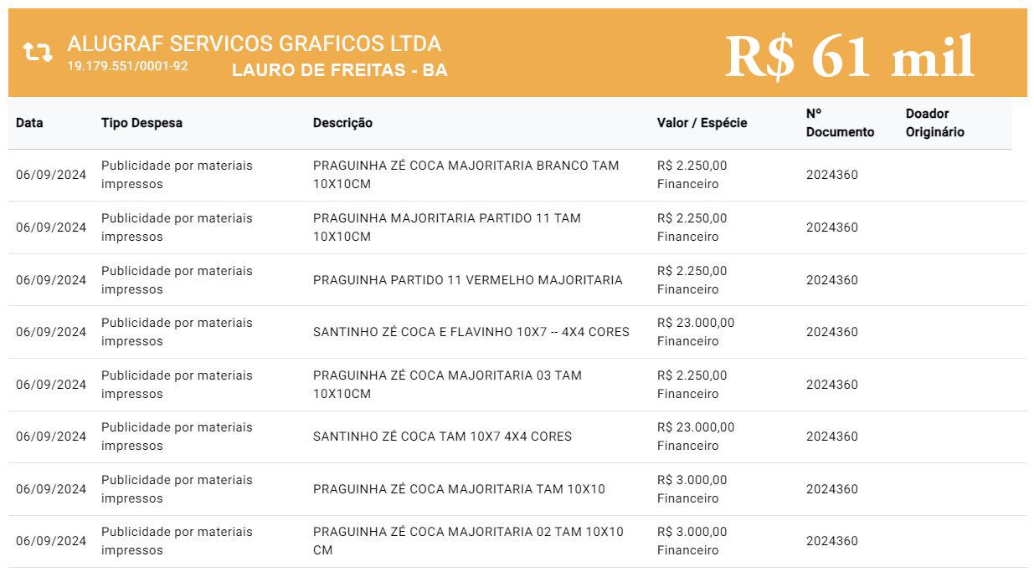Click the ALUGRAF SERVICOS GRAFICOS LTDA title
The image size is (1034, 587).
pyautogui.click(x=254, y=43)
